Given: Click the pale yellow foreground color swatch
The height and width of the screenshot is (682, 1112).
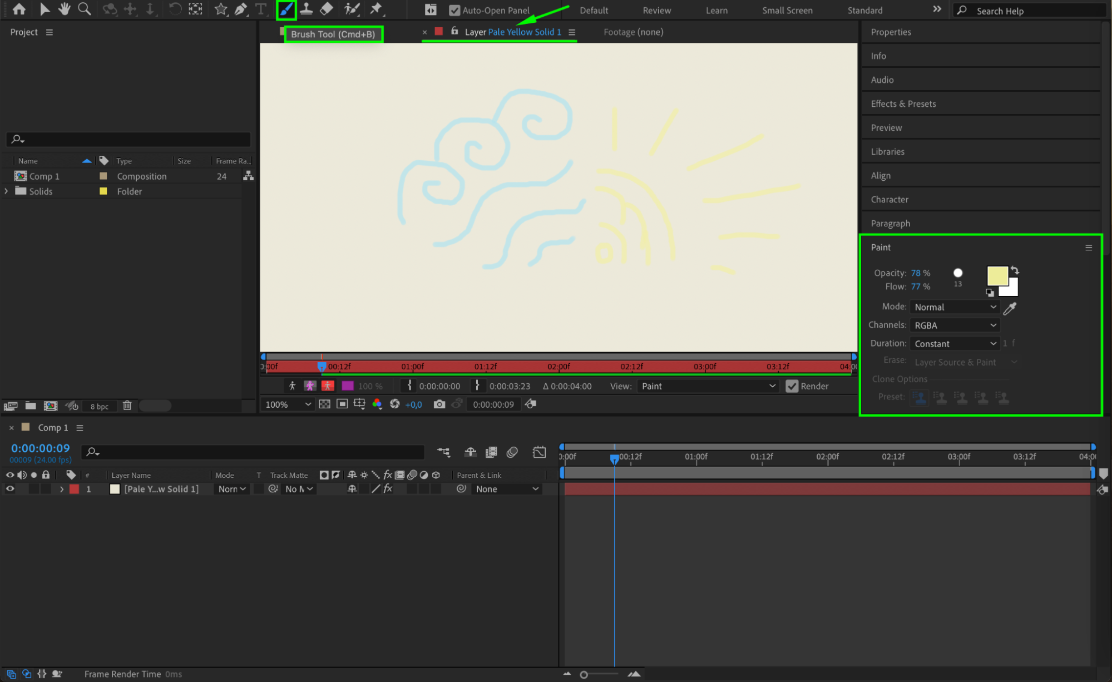Looking at the screenshot, I should click(x=996, y=275).
